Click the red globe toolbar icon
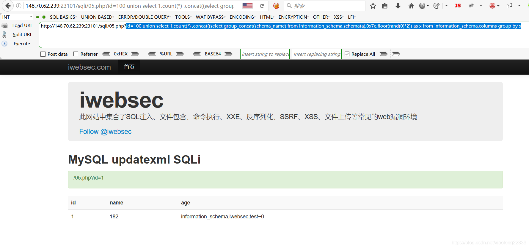The image size is (529, 248). point(492,6)
